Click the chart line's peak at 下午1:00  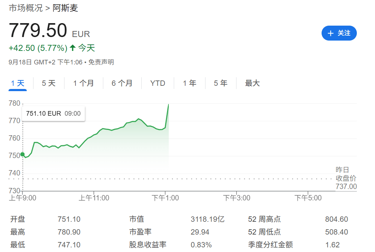tap(168, 105)
